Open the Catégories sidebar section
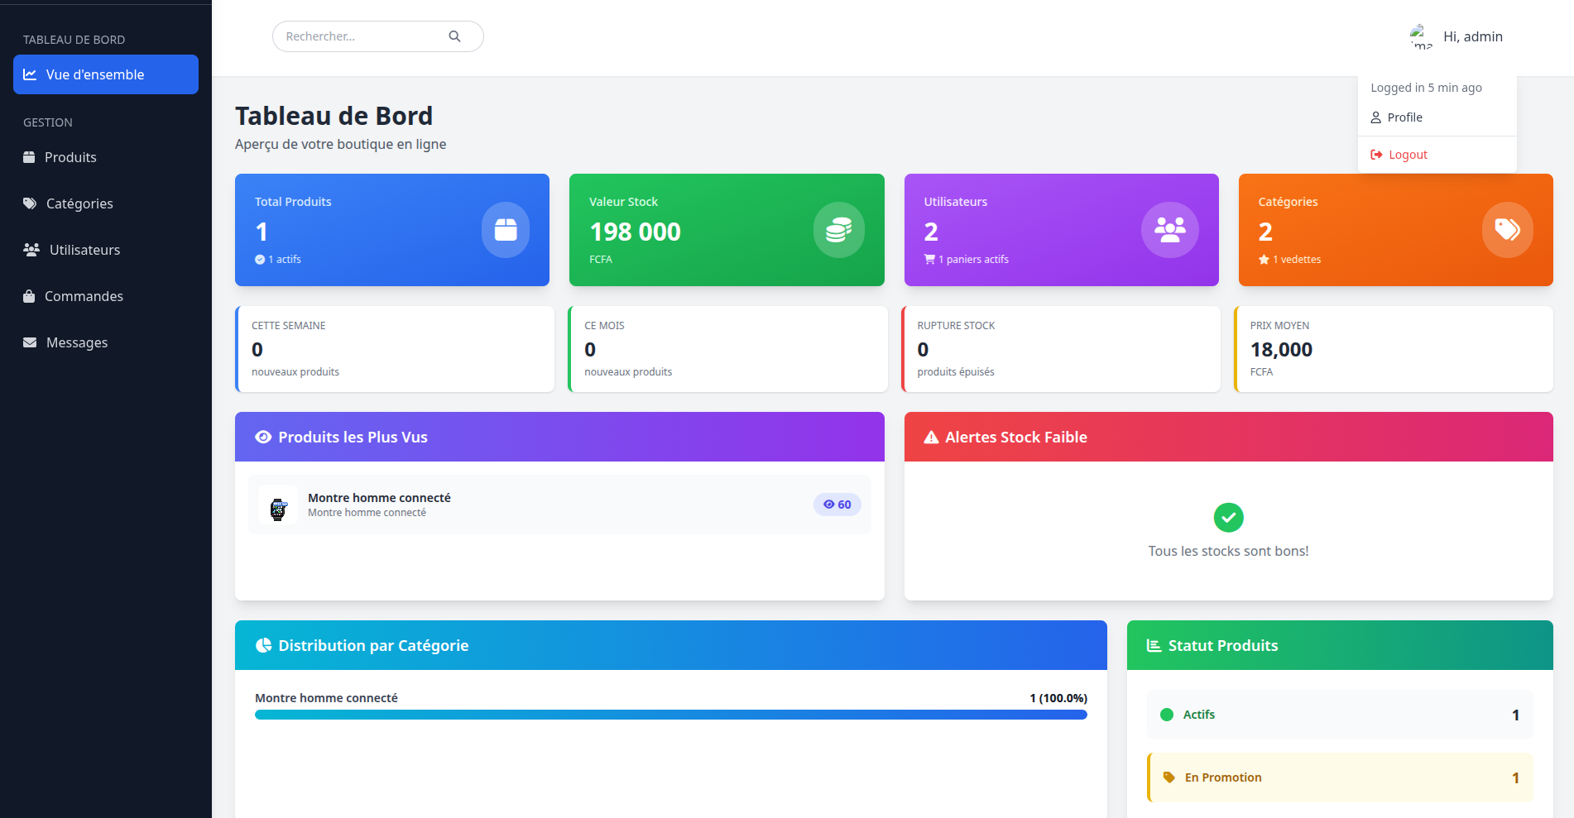Viewport: 1574px width, 818px height. [x=79, y=203]
